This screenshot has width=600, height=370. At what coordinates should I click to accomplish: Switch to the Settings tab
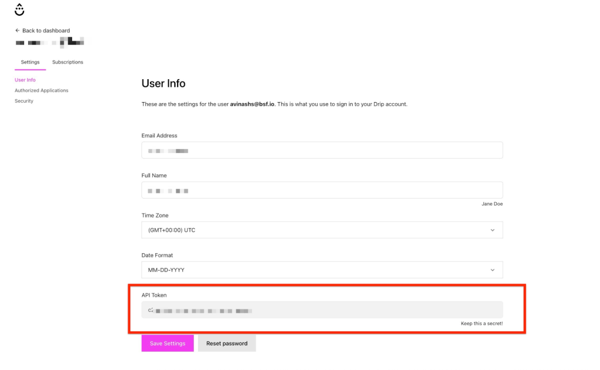point(30,62)
